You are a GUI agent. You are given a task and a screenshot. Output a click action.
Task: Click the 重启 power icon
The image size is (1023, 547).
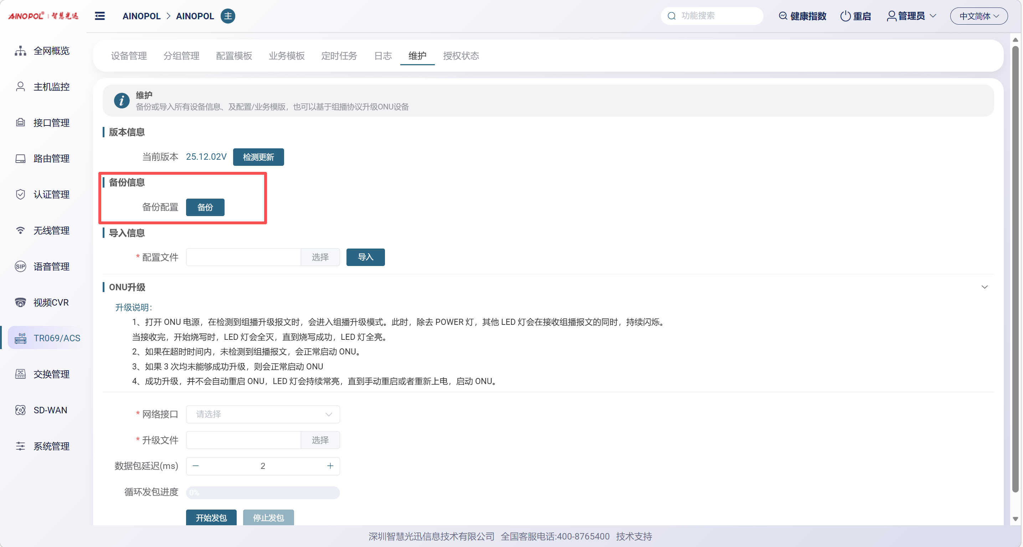coord(845,16)
